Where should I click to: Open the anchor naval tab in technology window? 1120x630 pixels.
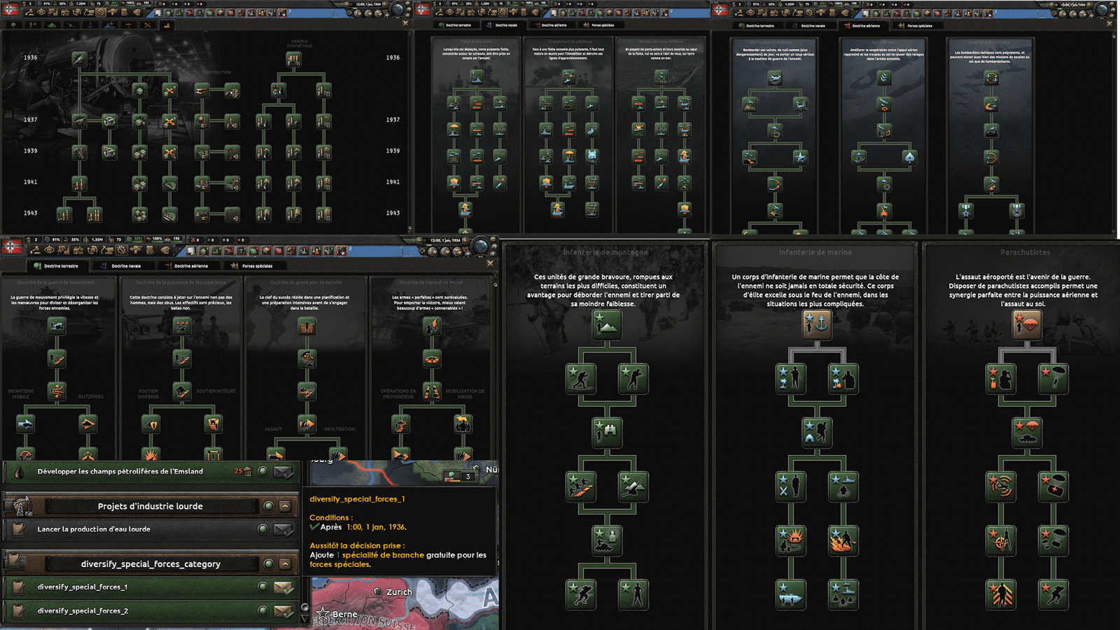tap(90, 25)
